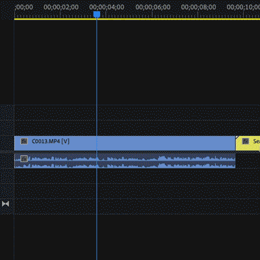Click the yellow render bar under the ruler
Image resolution: width=260 pixels, height=260 pixels.
(137, 19)
